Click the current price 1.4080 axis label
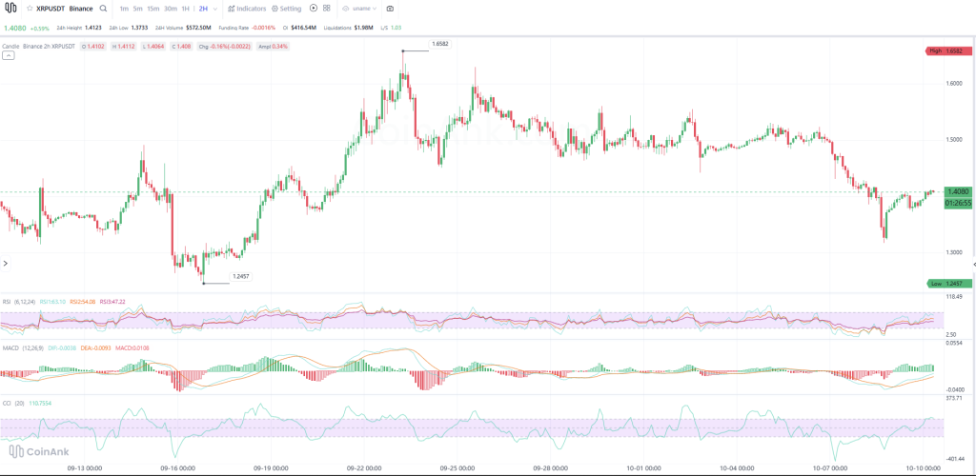 [957, 192]
